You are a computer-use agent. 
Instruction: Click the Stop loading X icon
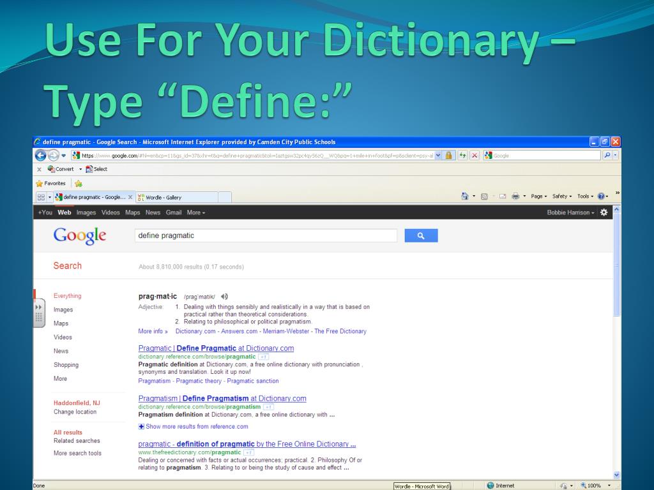point(475,156)
